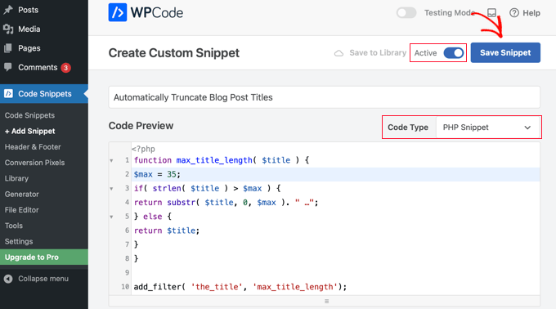Fold the if block at line 3
556x309 pixels.
111,189
